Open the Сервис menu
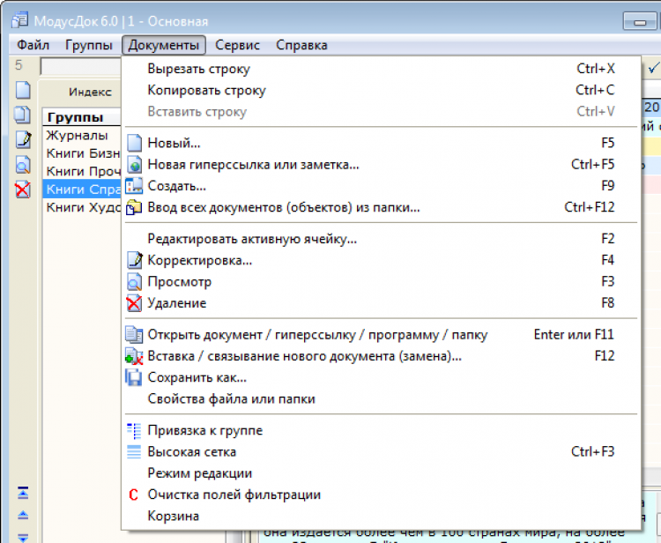 [237, 45]
